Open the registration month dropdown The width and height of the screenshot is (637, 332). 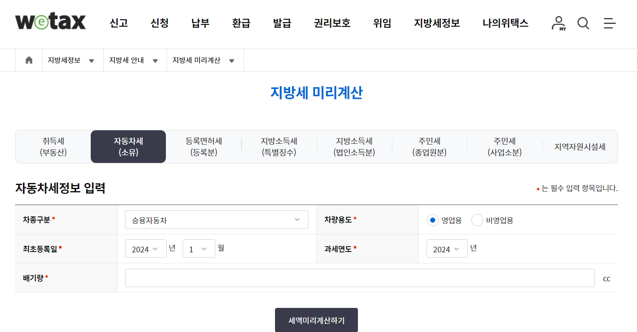tap(199, 248)
